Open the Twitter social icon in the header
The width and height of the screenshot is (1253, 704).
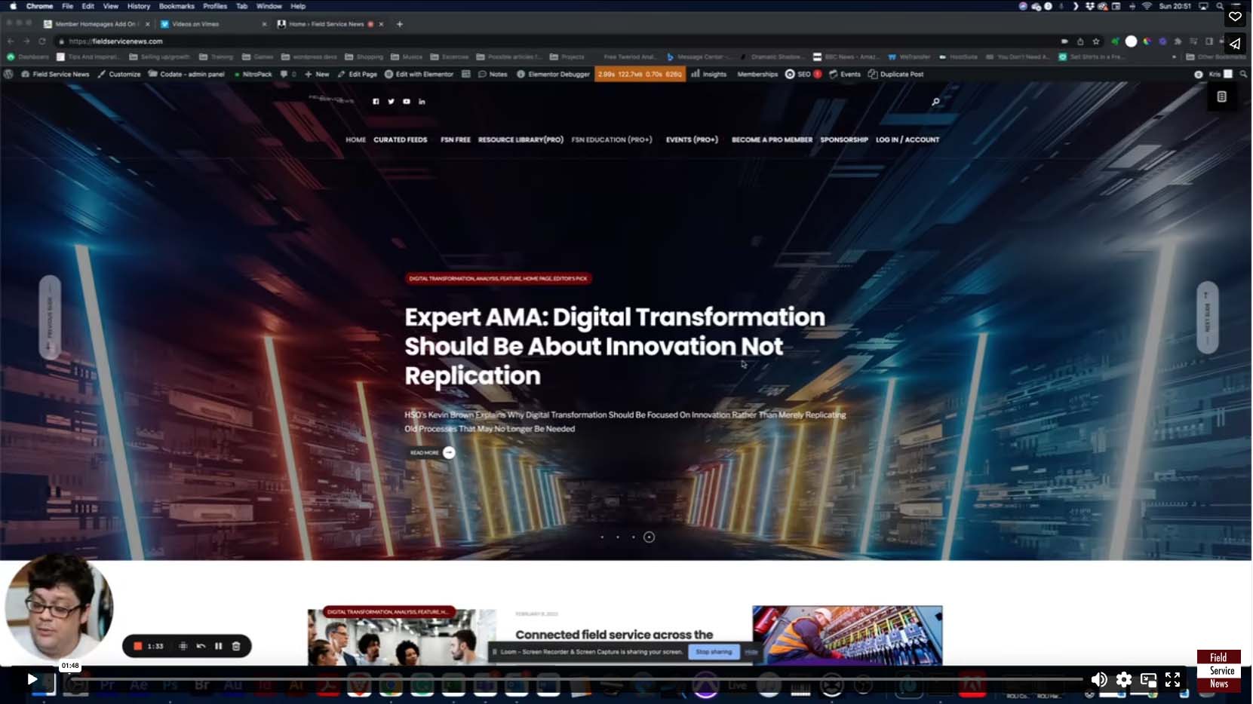(391, 102)
